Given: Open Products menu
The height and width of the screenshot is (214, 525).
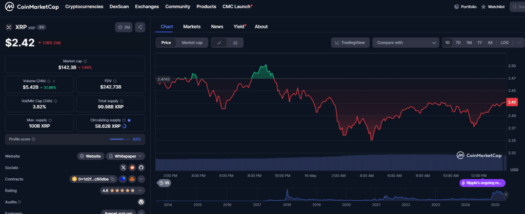Looking at the screenshot, I should click(206, 7).
